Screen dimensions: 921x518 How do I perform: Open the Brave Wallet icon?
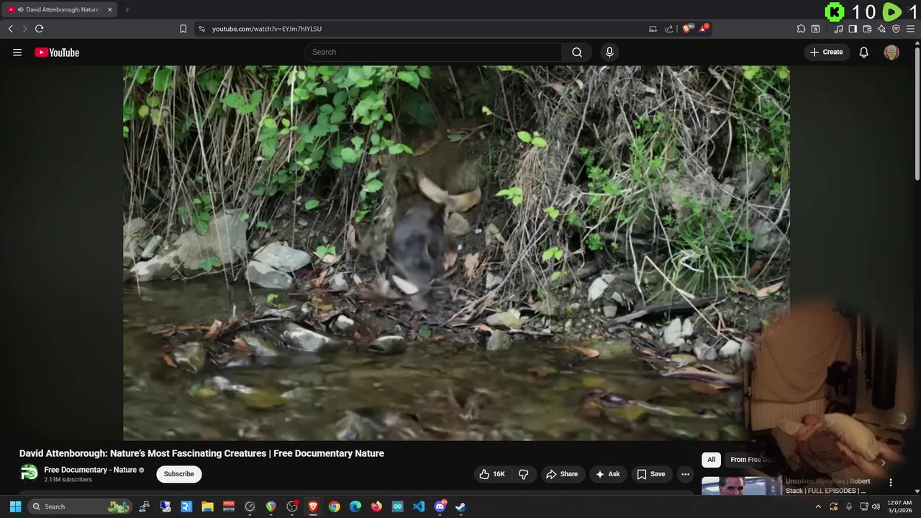[867, 29]
